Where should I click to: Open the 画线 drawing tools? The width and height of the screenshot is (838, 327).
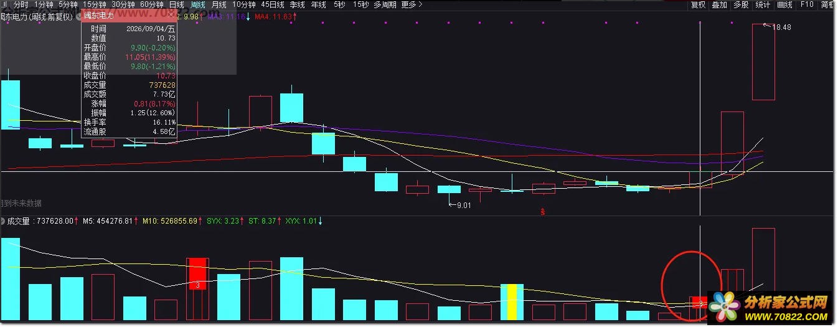click(x=784, y=4)
